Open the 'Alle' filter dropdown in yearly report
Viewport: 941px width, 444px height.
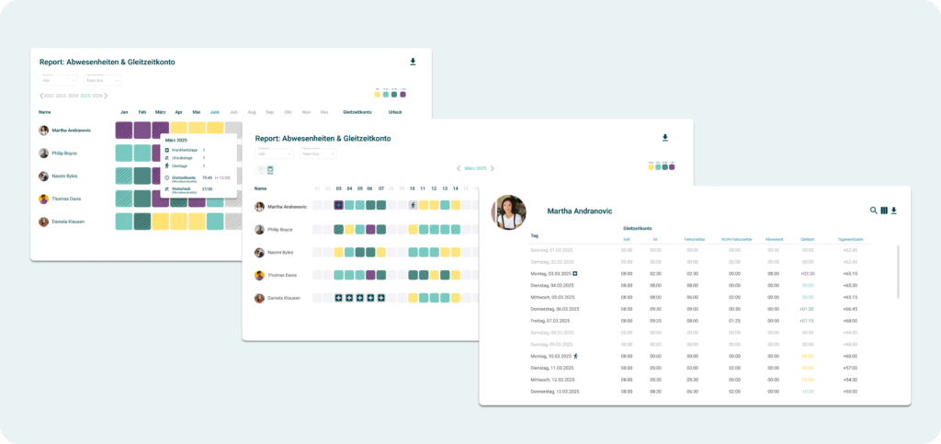[x=58, y=81]
